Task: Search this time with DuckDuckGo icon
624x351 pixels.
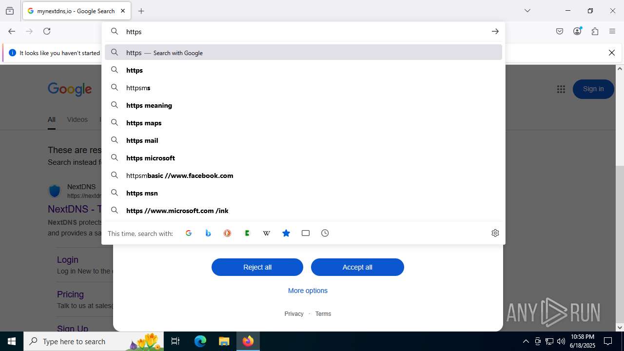Action: (x=228, y=233)
